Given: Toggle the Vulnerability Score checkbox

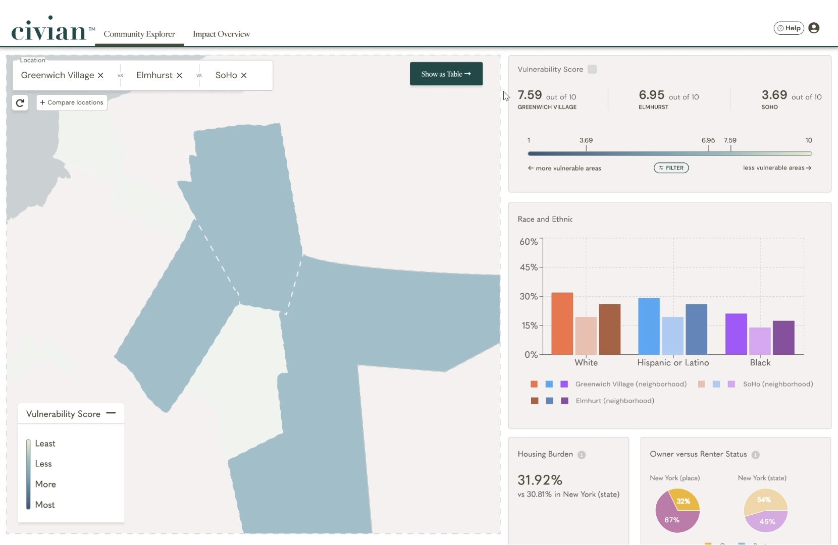Looking at the screenshot, I should [592, 69].
